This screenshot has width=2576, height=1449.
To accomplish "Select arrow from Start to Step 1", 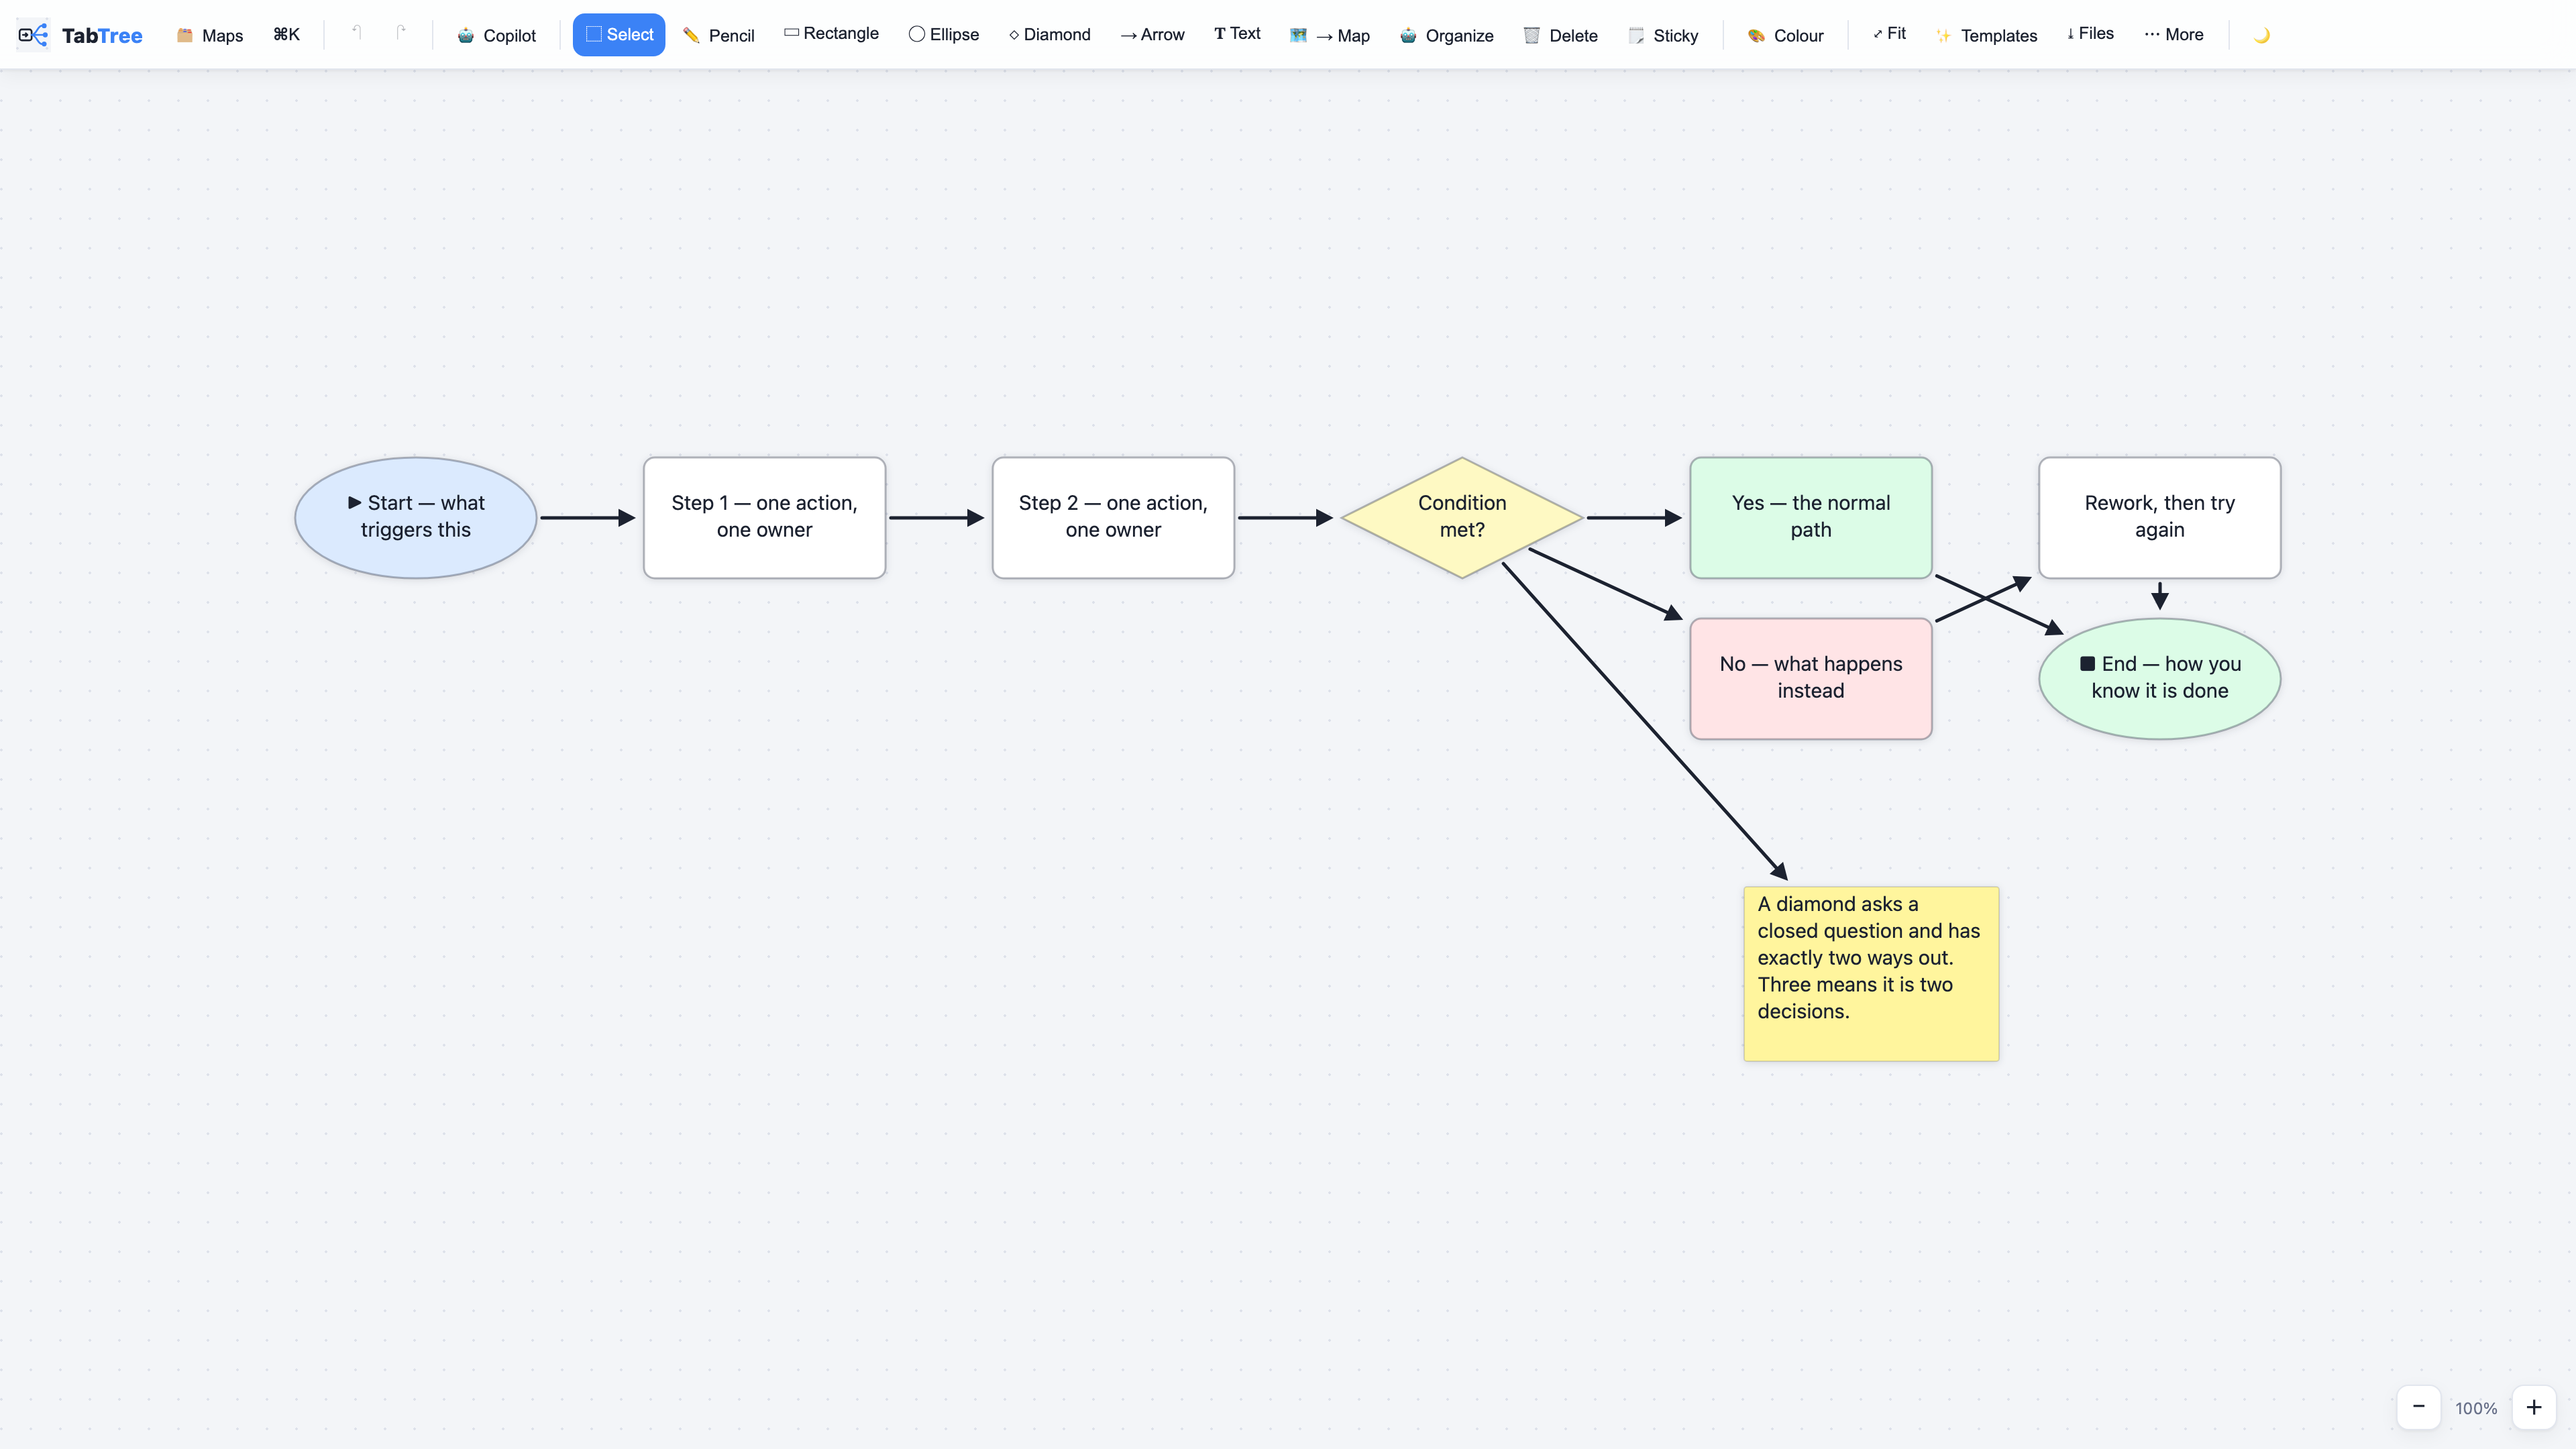I will tap(587, 518).
